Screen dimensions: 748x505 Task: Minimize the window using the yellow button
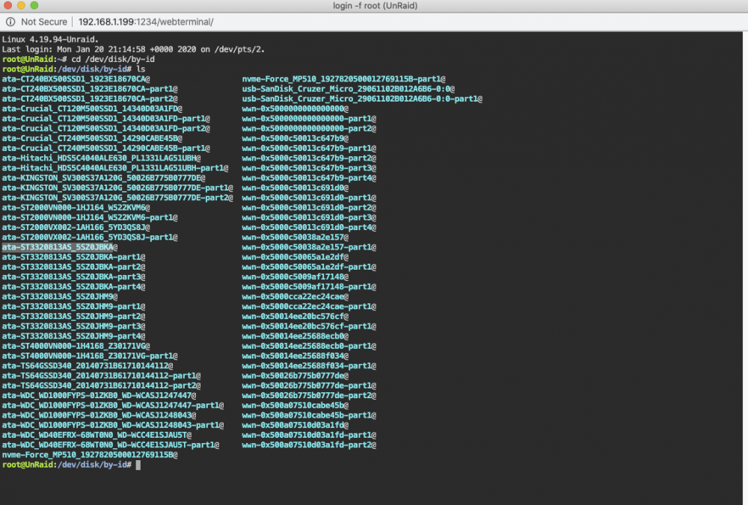(21, 5)
